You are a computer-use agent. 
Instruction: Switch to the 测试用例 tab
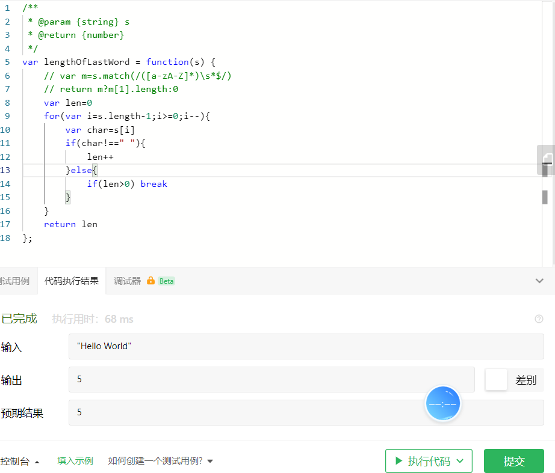15,281
